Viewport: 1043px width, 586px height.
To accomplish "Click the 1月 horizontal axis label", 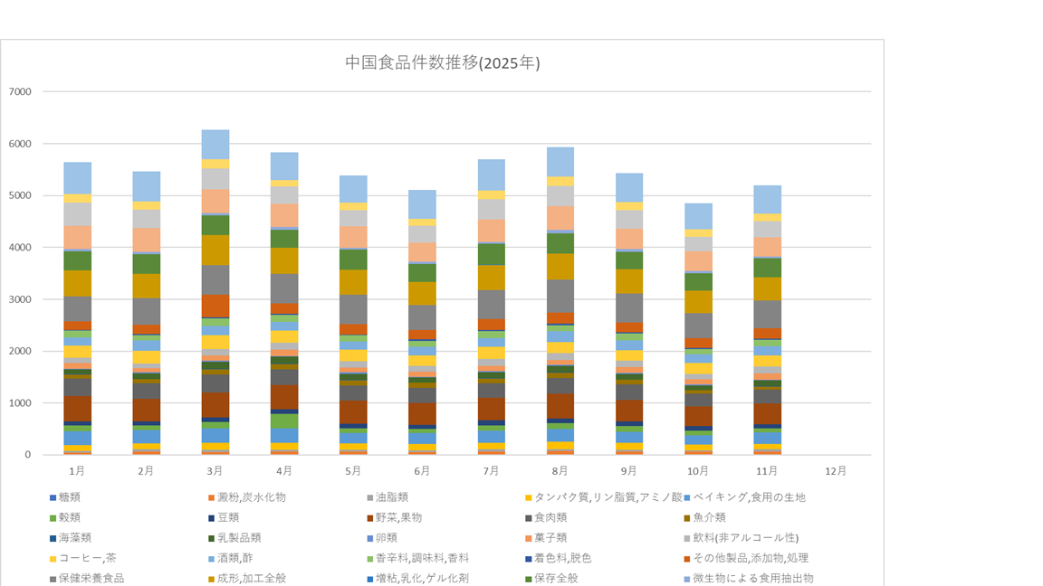I will coord(77,471).
